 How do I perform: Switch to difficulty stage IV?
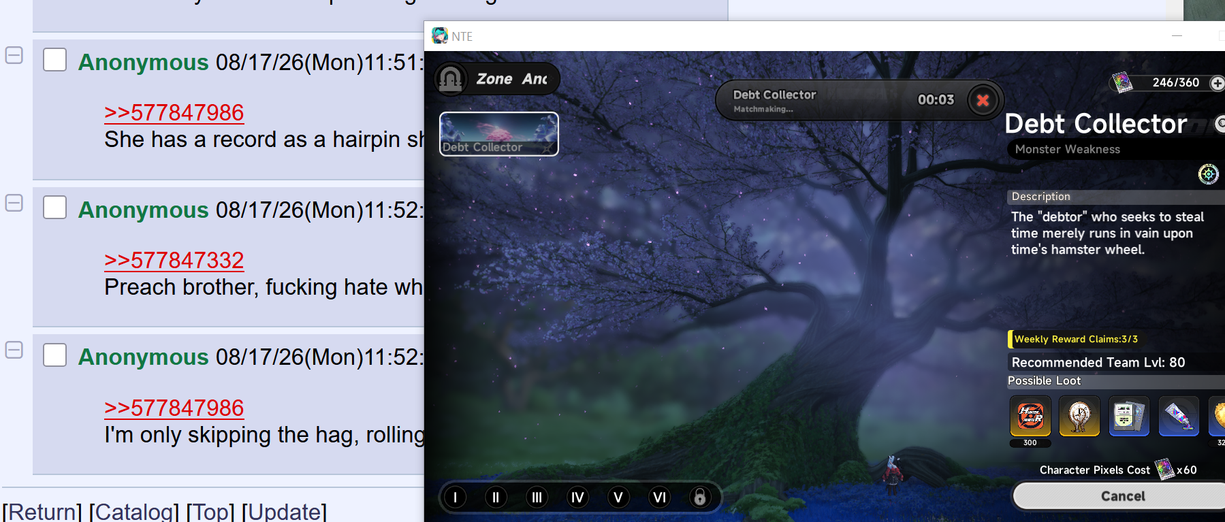[x=577, y=497]
